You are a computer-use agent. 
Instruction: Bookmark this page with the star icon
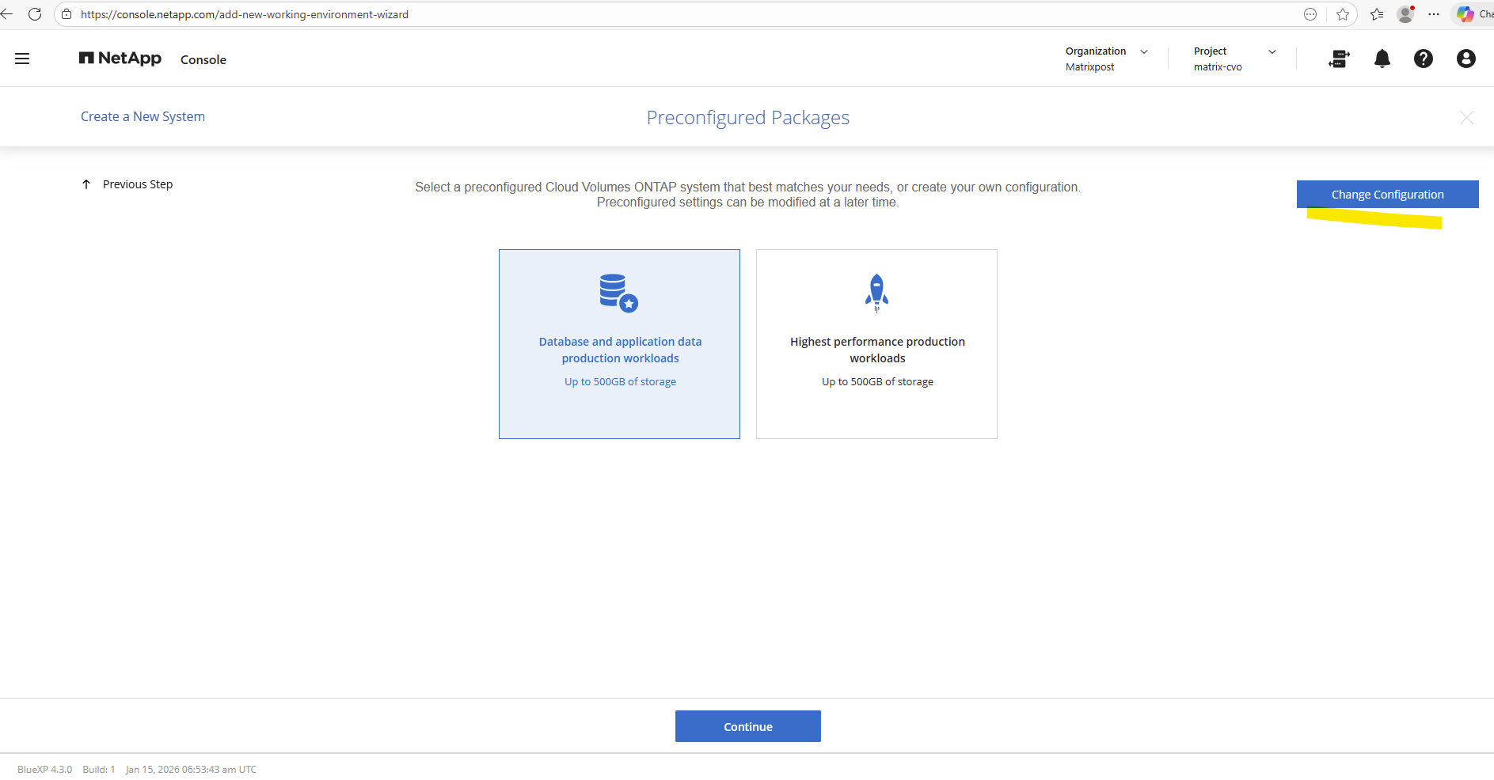click(x=1343, y=14)
